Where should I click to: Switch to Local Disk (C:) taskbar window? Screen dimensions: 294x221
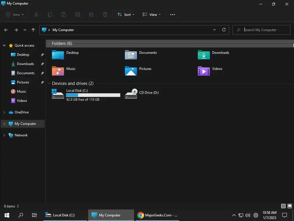(65, 215)
